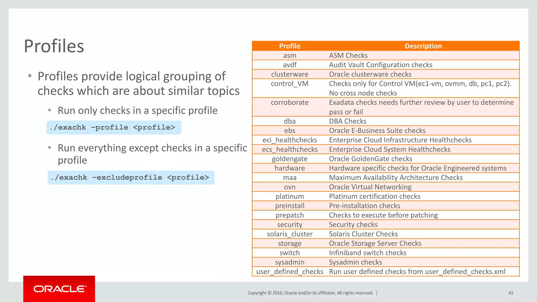The image size is (537, 302).
Task: Click Platinum certification checks description
Action: pos(375,196)
